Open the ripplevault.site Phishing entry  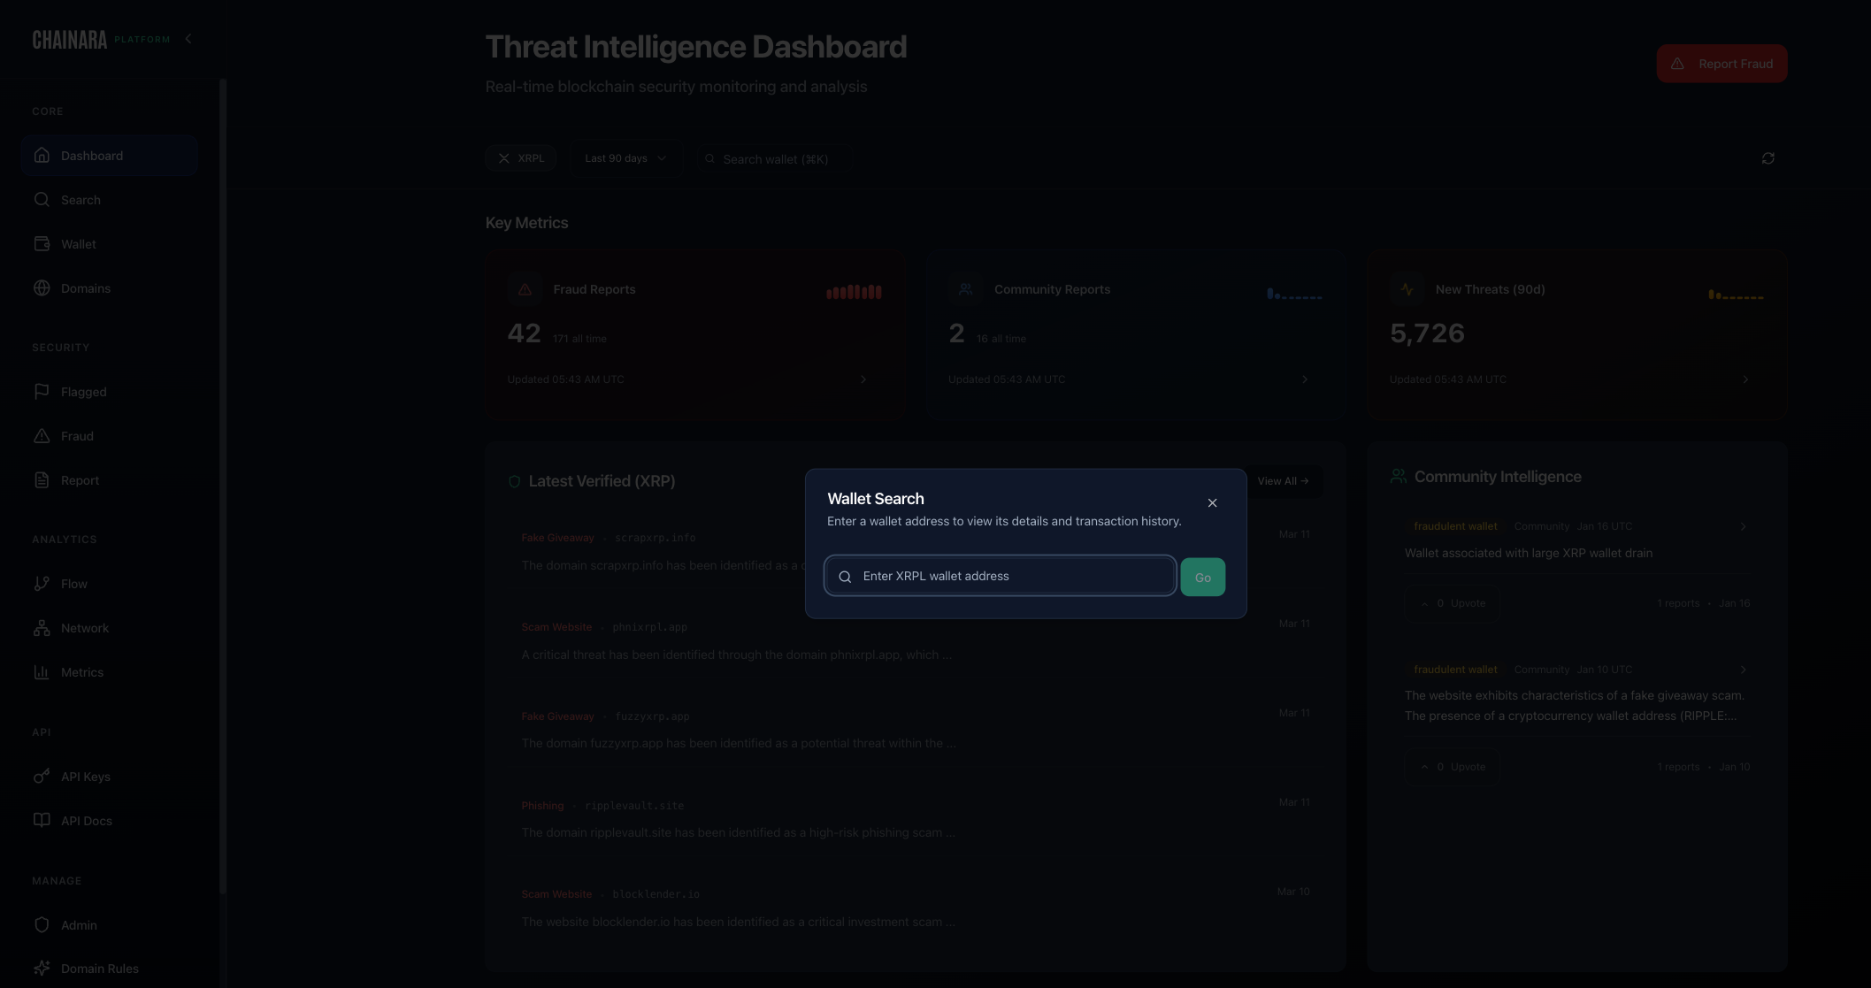pyautogui.click(x=916, y=819)
